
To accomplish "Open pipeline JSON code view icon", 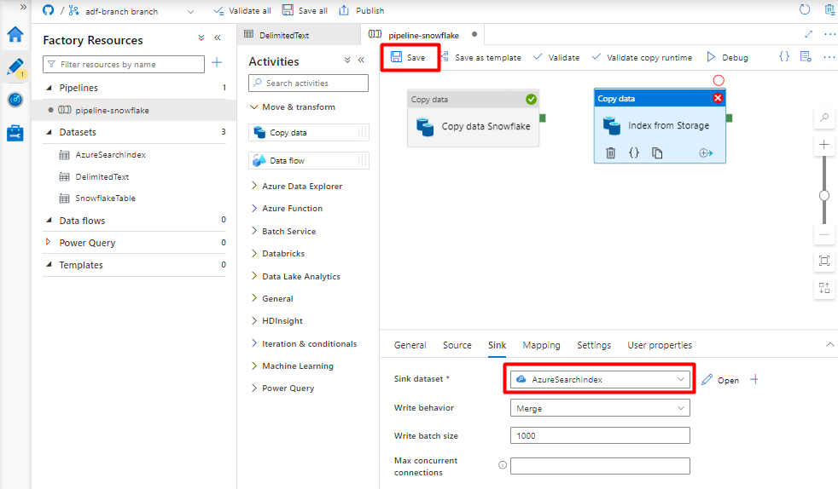I will (x=784, y=56).
